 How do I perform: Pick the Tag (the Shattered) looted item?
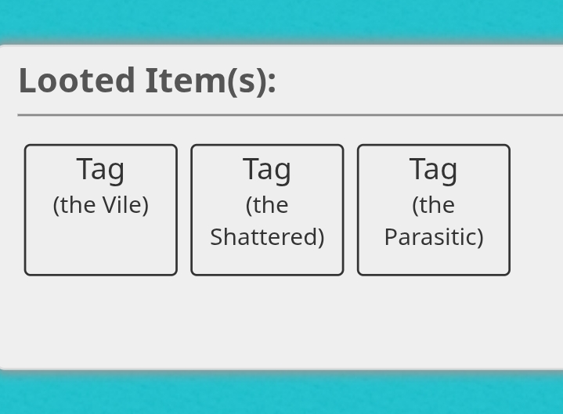pyautogui.click(x=267, y=210)
